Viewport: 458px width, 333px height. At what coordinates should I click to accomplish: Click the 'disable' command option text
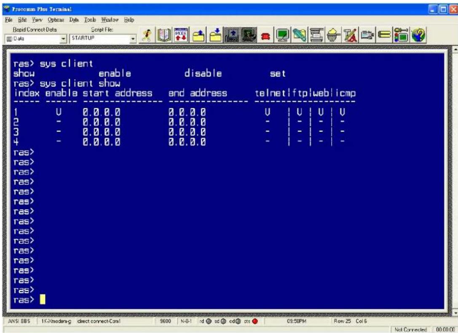pos(203,73)
